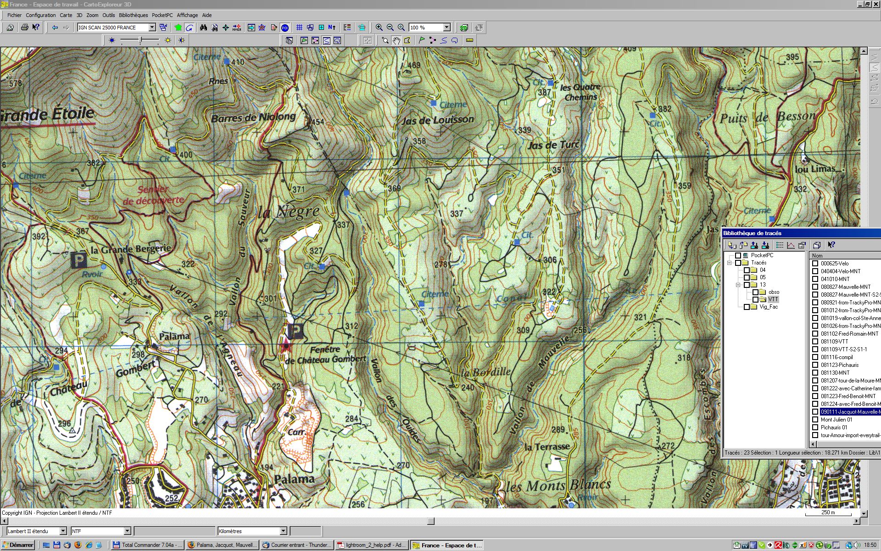Click the map horizontal scrollbar thumb

click(x=431, y=521)
